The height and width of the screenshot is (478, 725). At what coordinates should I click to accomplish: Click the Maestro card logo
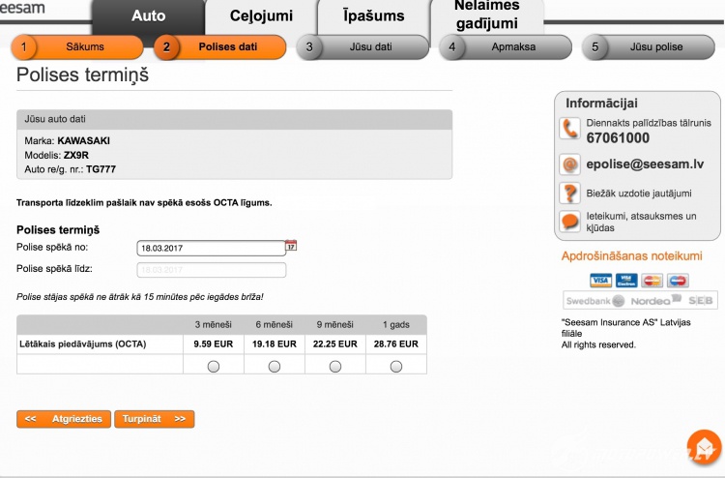(678, 281)
